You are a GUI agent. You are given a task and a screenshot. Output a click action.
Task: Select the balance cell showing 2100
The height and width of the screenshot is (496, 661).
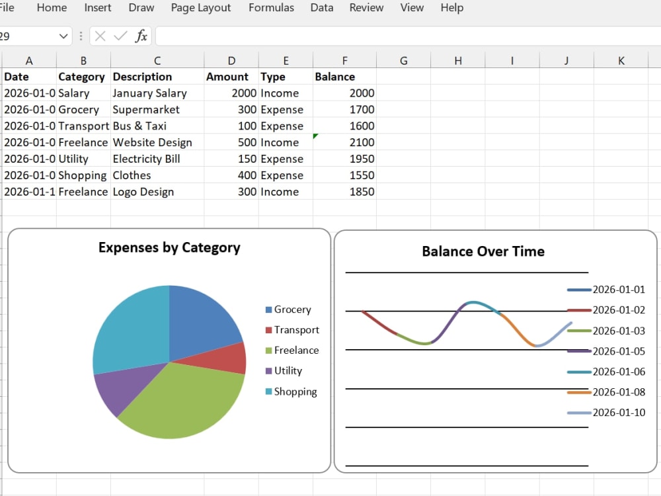point(345,142)
